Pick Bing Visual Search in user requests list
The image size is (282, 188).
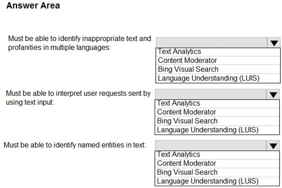(x=217, y=121)
